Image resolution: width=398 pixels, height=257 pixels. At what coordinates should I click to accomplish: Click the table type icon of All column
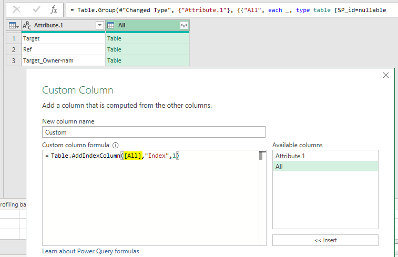[x=110, y=25]
